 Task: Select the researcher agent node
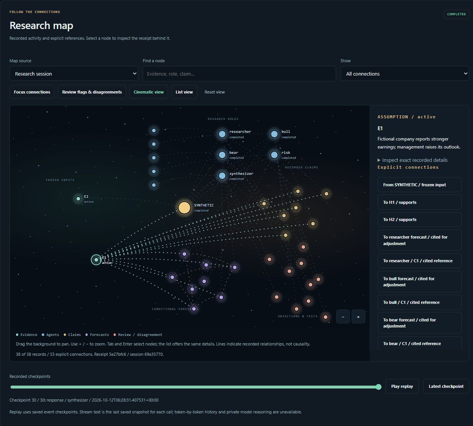[x=222, y=134]
